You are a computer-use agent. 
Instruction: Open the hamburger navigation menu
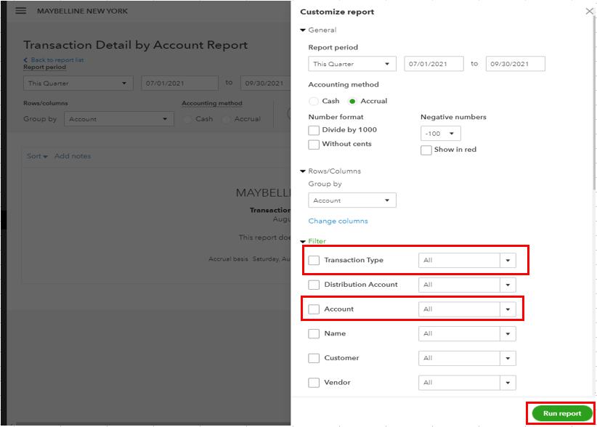[21, 11]
